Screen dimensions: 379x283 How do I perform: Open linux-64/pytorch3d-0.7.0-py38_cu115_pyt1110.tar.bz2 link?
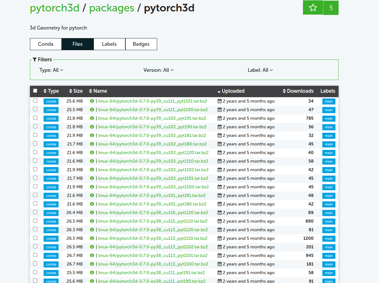point(153,221)
